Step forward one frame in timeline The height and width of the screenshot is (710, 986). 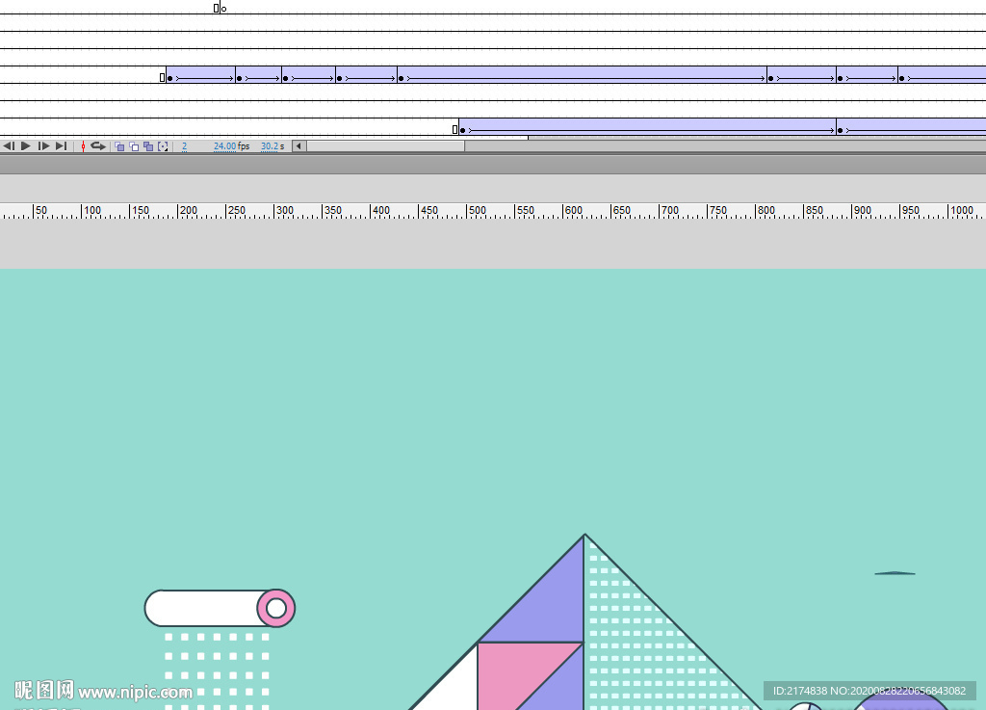tap(43, 145)
